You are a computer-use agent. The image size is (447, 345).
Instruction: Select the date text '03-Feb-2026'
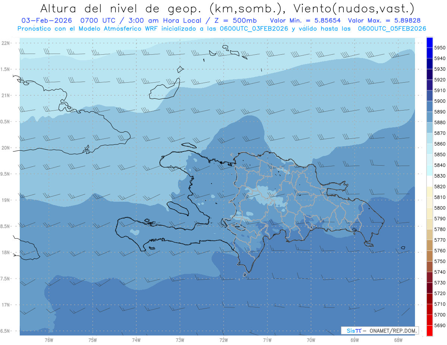pyautogui.click(x=47, y=20)
